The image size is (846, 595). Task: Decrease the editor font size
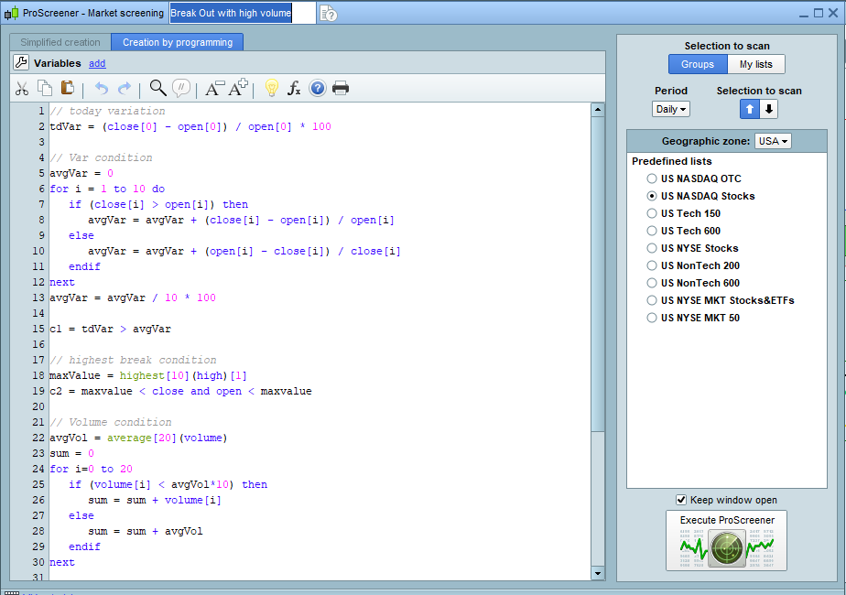(214, 89)
